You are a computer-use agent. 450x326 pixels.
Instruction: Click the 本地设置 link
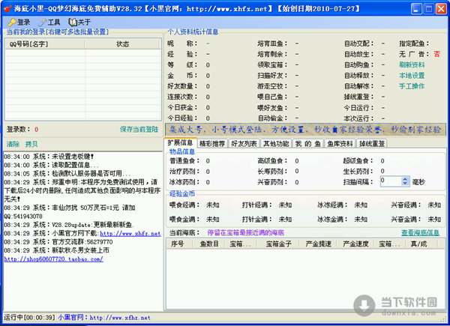[412, 76]
